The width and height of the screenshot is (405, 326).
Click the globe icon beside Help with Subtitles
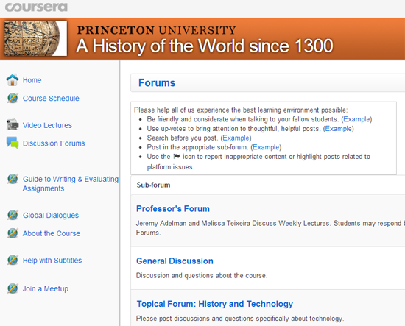click(x=13, y=260)
